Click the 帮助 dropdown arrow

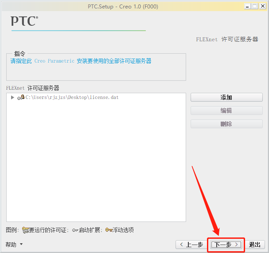click(x=21, y=244)
